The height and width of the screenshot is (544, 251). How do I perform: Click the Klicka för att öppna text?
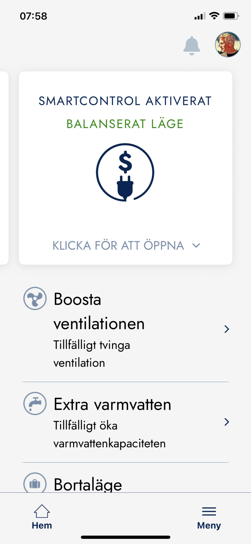118,245
